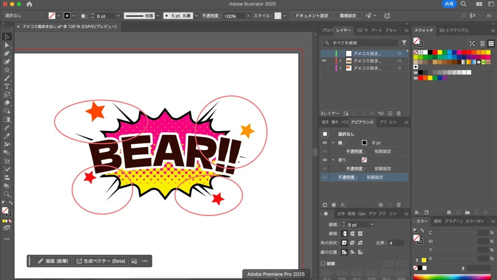
Task: Enable the 破線 dashed line checkbox
Action: tap(323, 264)
